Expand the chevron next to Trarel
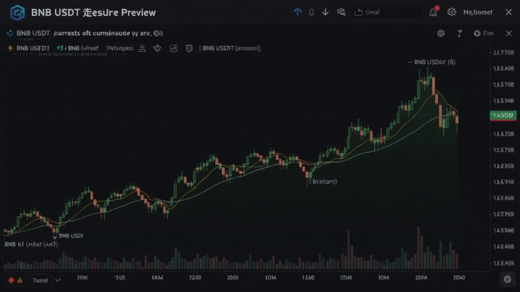The width and height of the screenshot is (520, 292). tap(58, 280)
